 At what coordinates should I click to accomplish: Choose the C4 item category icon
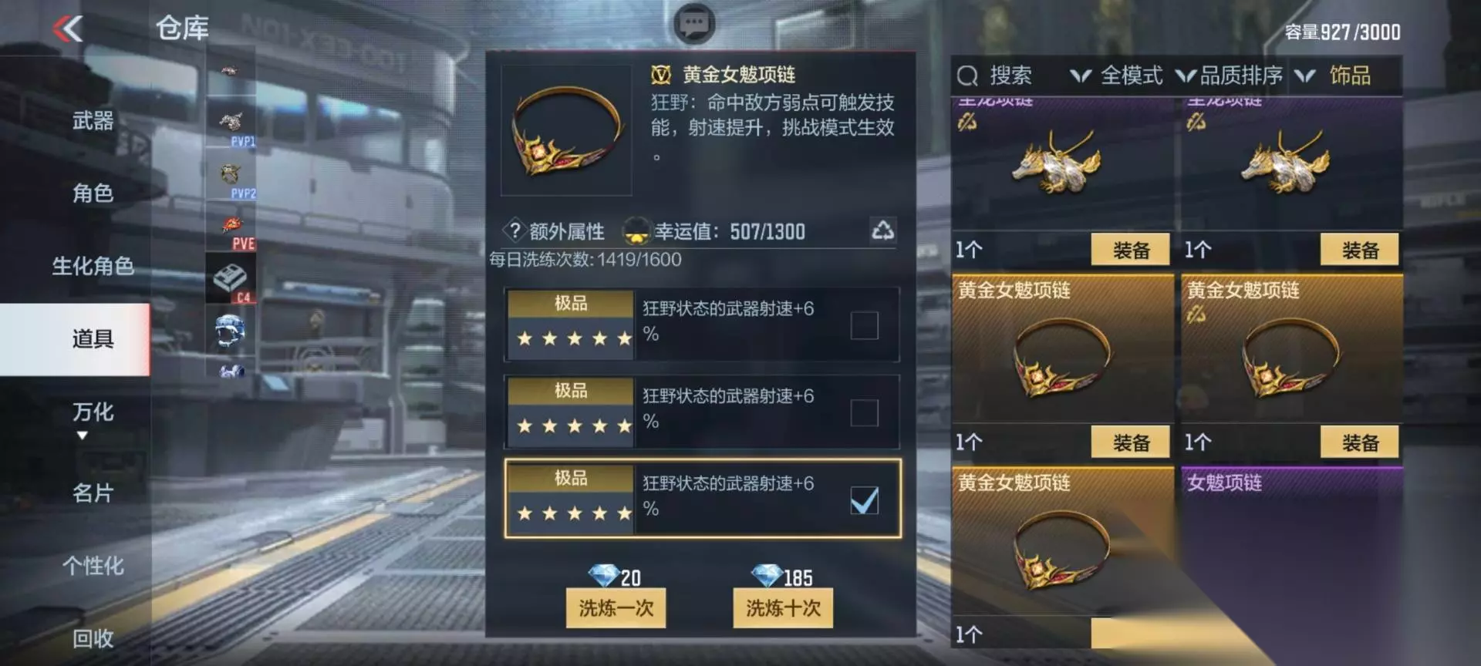[231, 279]
